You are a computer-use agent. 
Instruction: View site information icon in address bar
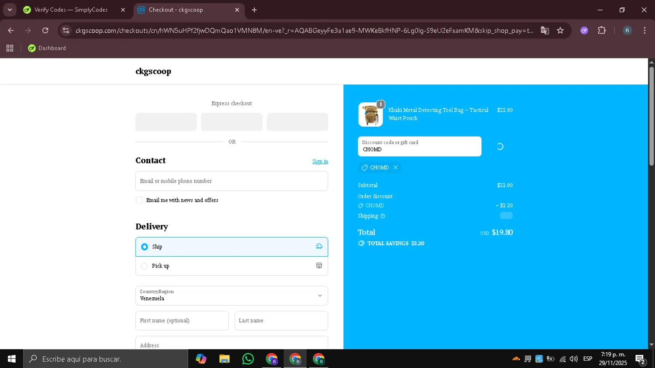(66, 31)
